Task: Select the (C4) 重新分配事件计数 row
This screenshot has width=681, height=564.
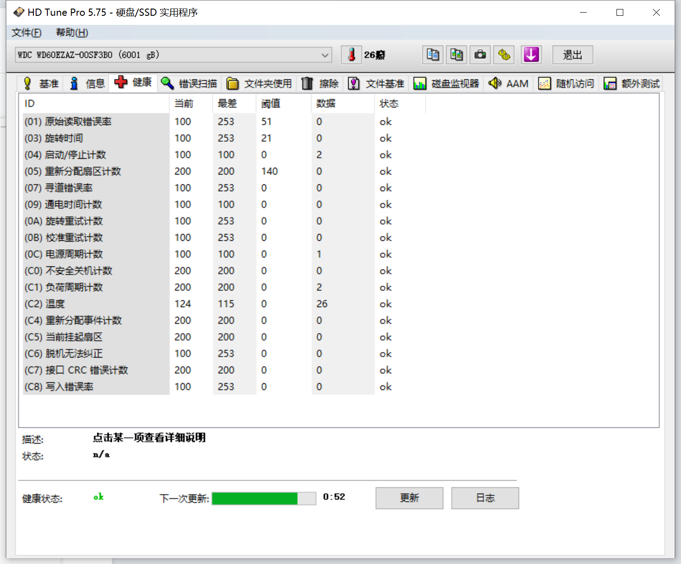Action: [224, 321]
